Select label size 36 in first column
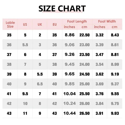125x125 pixels. pyautogui.click(x=9, y=45)
